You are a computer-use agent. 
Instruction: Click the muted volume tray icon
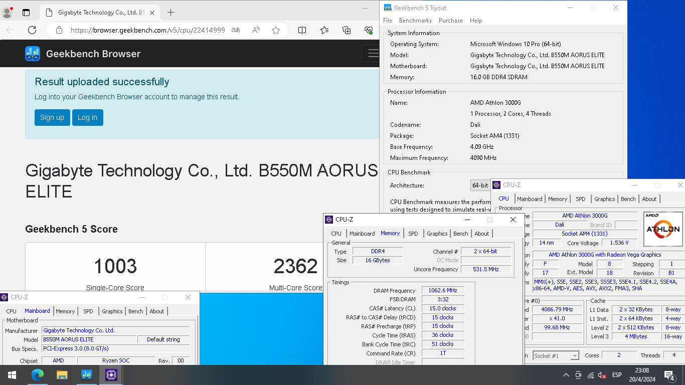pyautogui.click(x=602, y=375)
